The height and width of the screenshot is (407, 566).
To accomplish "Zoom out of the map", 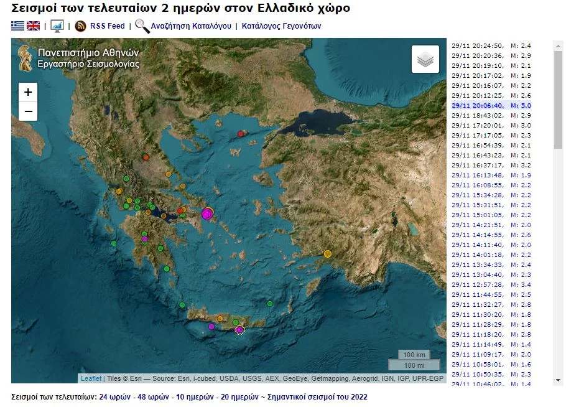I will point(28,111).
